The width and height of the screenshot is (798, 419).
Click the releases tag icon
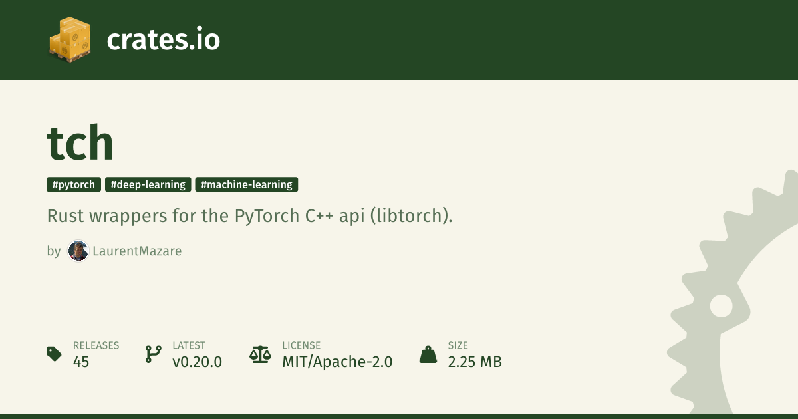coord(54,354)
